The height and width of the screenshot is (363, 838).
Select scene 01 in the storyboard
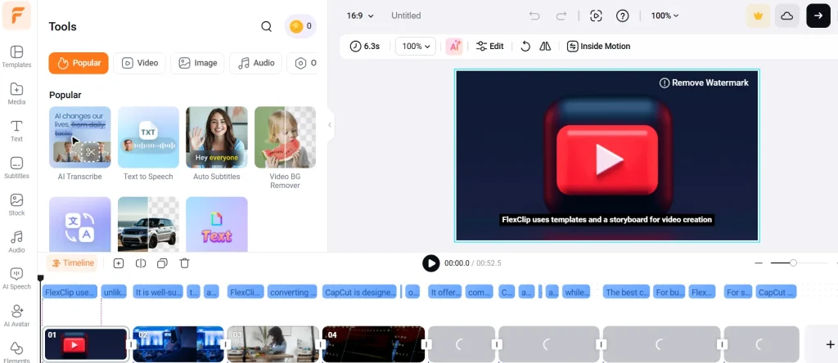click(x=85, y=344)
